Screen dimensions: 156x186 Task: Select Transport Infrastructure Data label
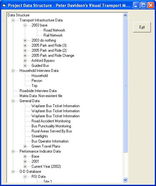41,20
